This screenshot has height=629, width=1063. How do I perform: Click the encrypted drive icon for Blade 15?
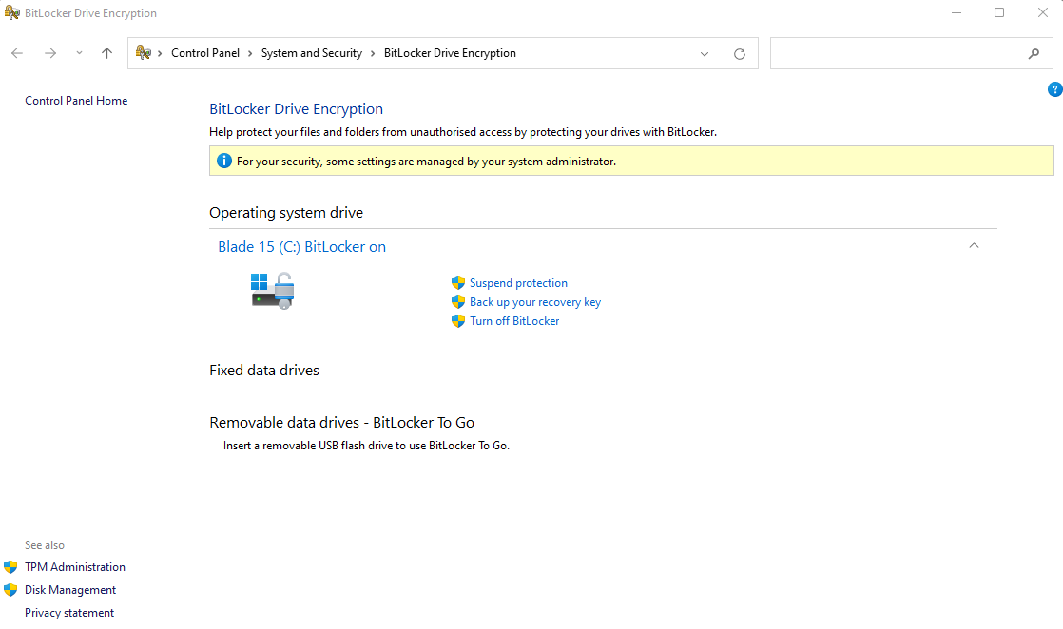tap(272, 290)
